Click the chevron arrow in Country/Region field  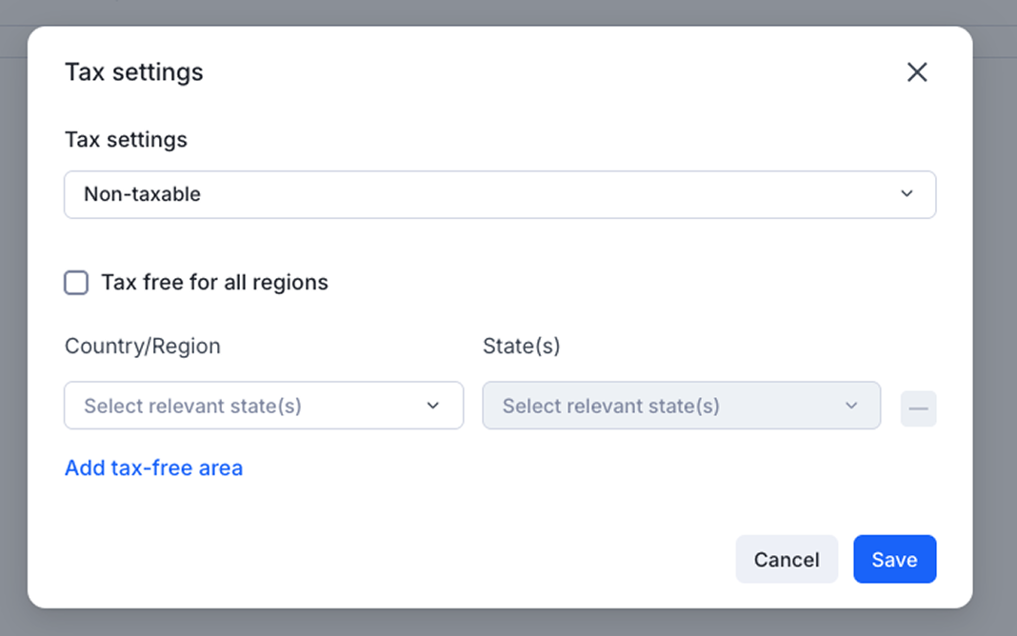433,406
